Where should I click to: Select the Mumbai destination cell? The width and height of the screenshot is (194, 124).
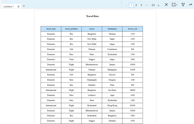tap(112, 121)
